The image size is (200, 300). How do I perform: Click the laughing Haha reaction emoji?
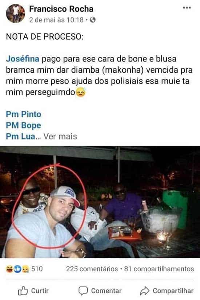(x=9, y=269)
